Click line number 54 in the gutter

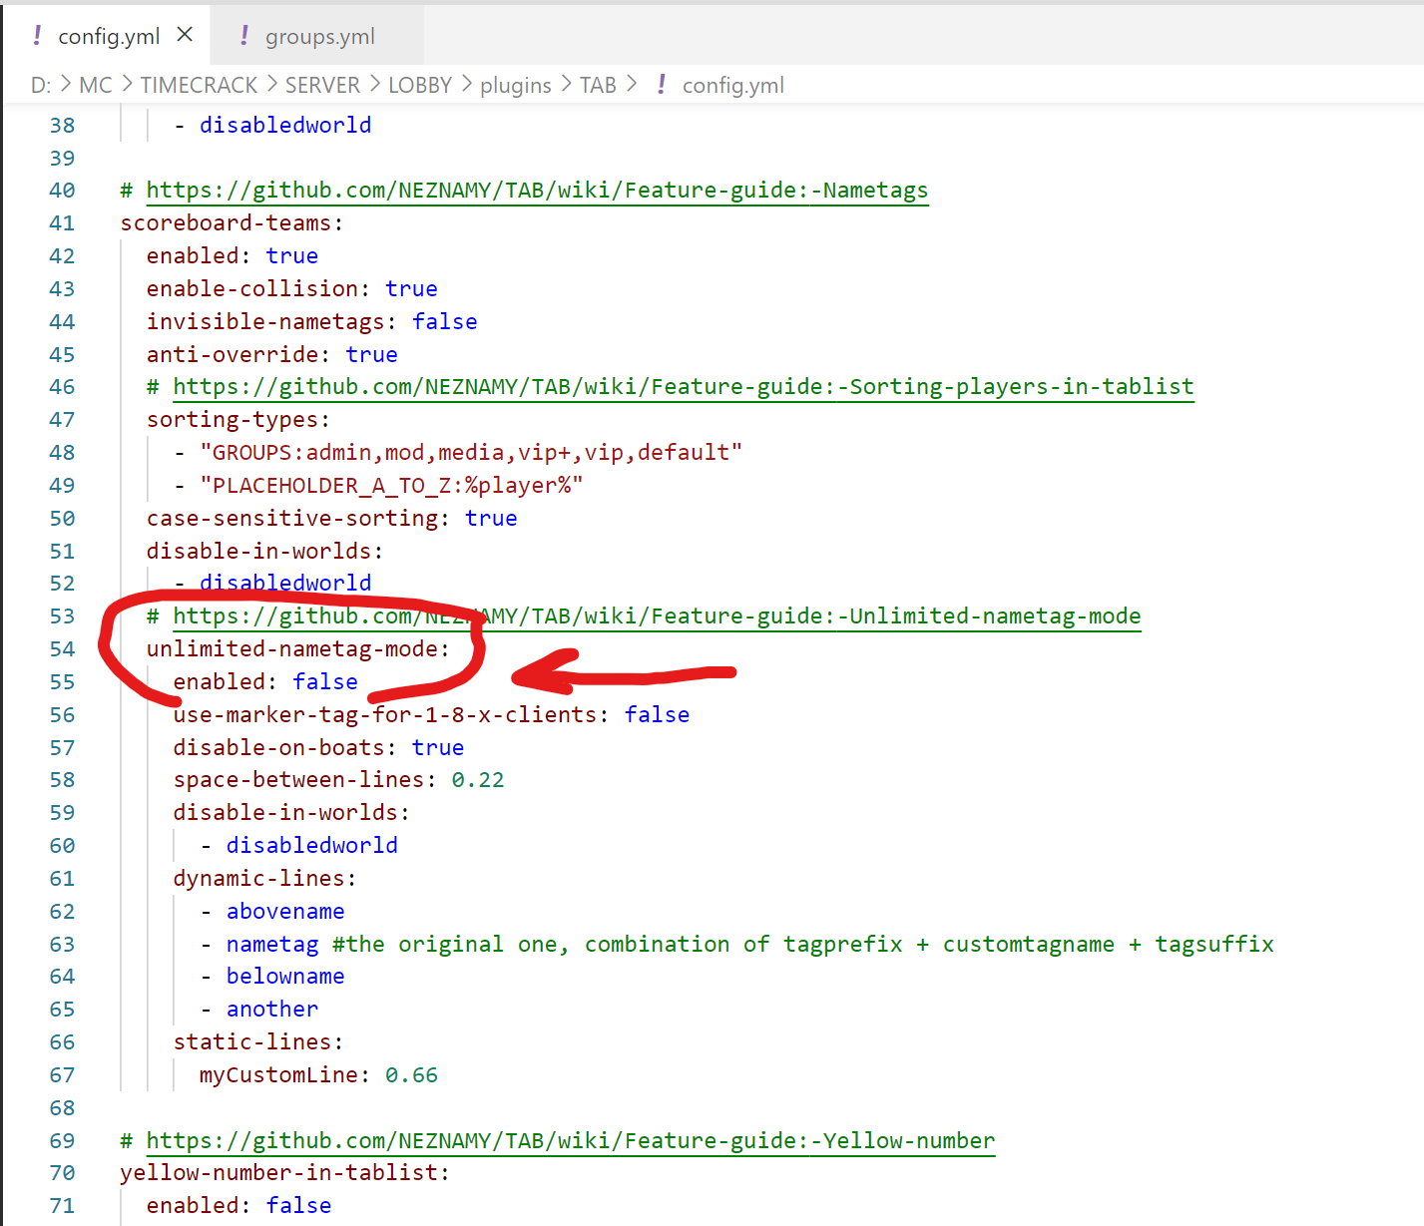(x=62, y=648)
